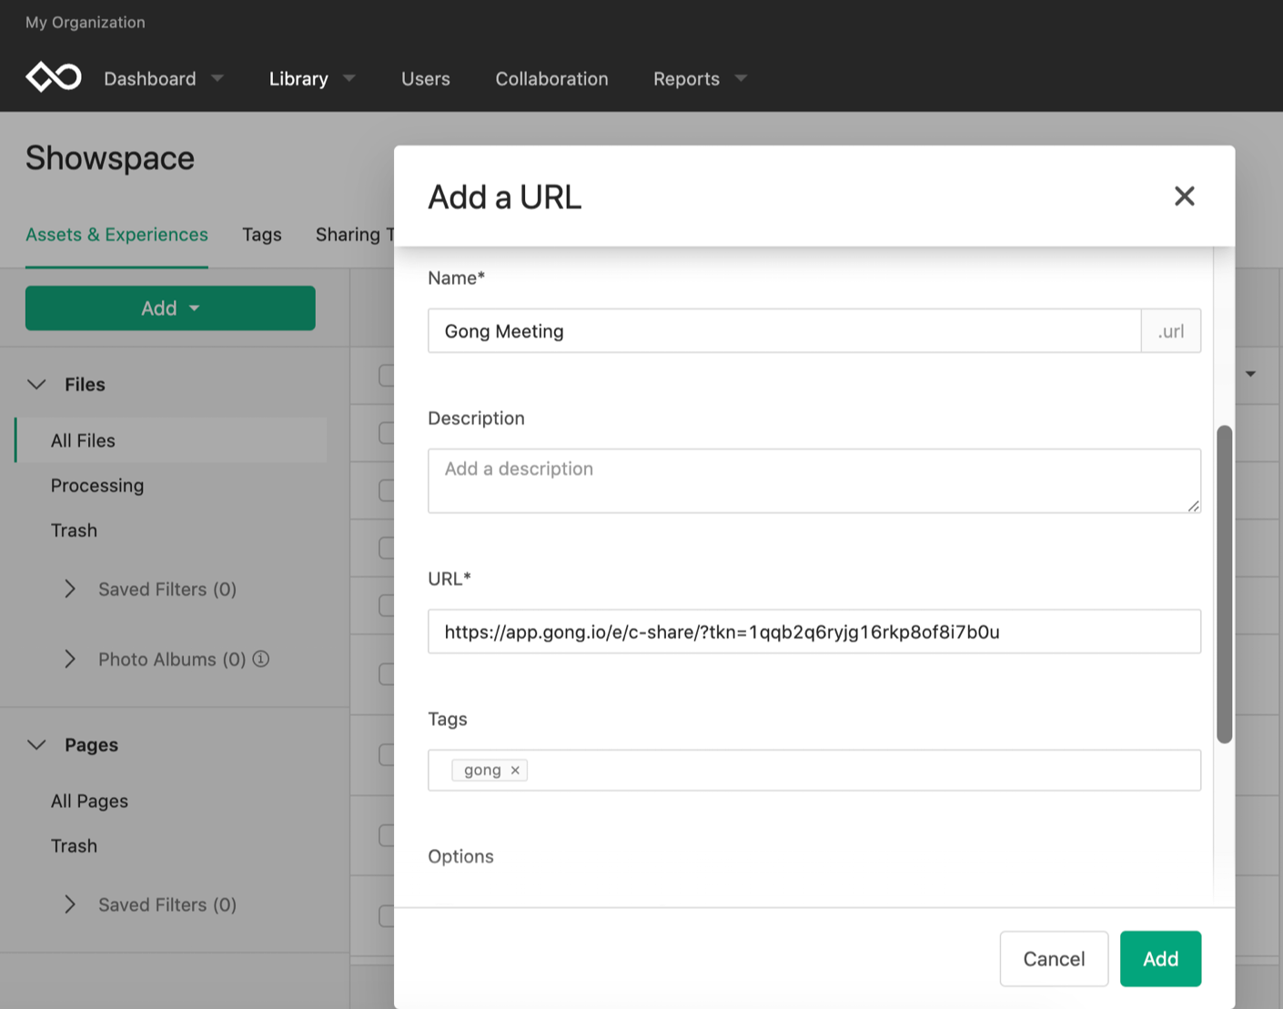Click the Tags input field
The height and width of the screenshot is (1009, 1283).
[x=814, y=770]
